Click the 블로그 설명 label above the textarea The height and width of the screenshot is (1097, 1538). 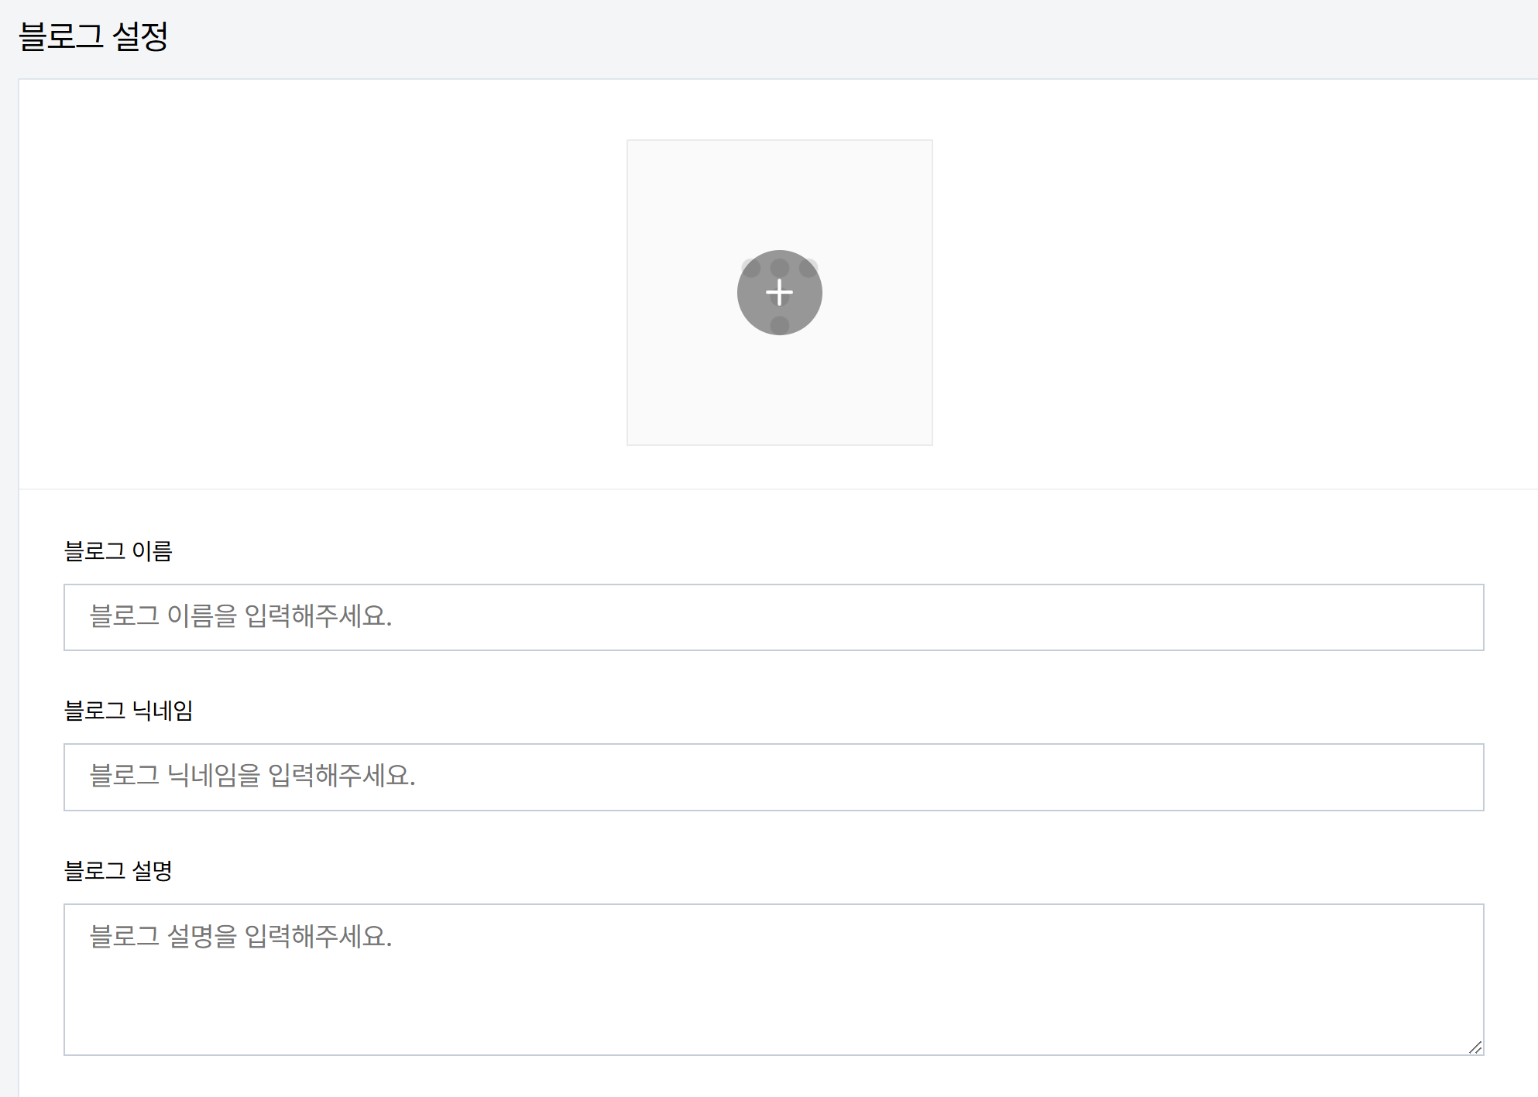point(121,871)
